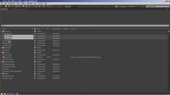Switch to the Effect Controls tab
The image size is (170, 95).
pos(19,9)
